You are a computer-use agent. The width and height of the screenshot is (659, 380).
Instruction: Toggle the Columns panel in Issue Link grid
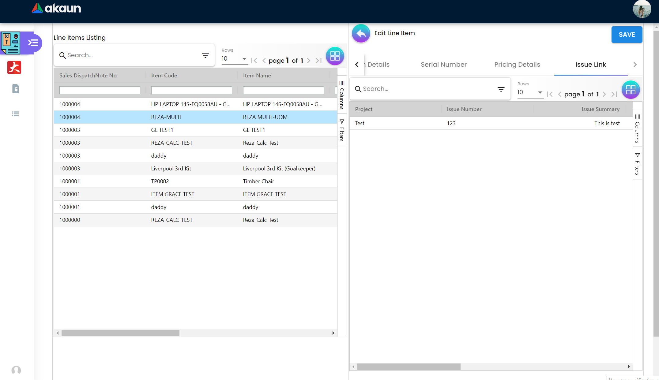(637, 129)
